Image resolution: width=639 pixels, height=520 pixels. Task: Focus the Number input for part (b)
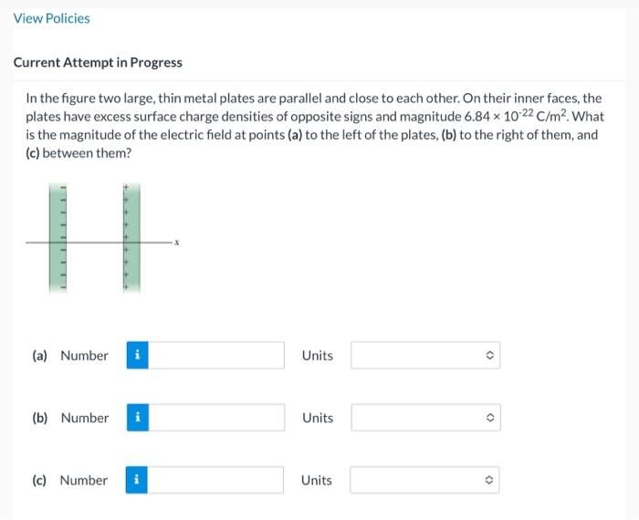tap(216, 418)
